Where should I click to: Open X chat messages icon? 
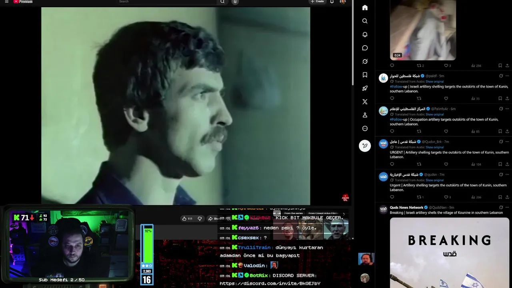[x=365, y=48]
